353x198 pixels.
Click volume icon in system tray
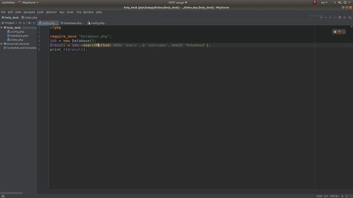(x=340, y=2)
